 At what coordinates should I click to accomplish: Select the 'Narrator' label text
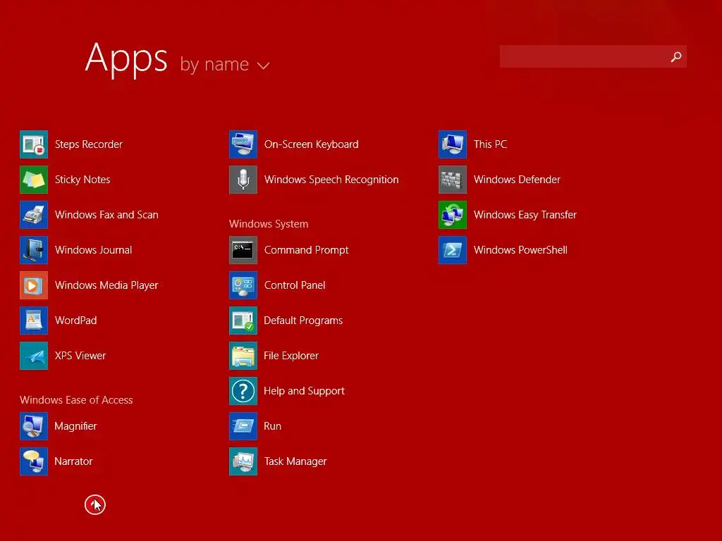coord(73,461)
